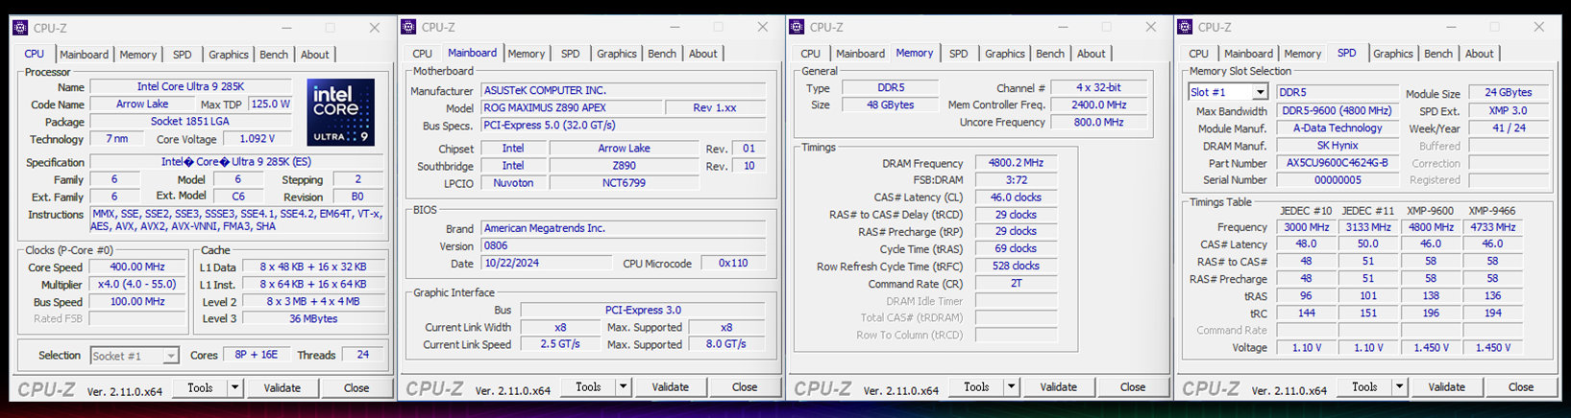The height and width of the screenshot is (418, 1571).
Task: Click the Threads value 24
Action: (x=362, y=355)
